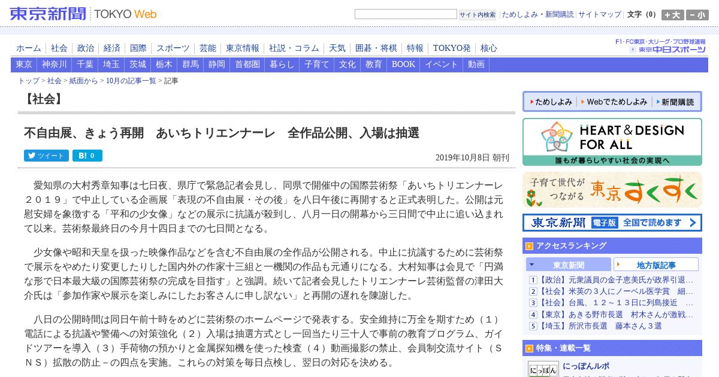Screen dimensions: 719x377
Task: Open the 東京新聞 電子版 banner
Action: point(612,223)
